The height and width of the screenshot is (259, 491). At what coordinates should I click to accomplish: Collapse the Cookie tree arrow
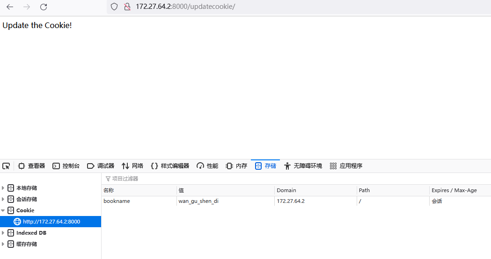(x=3, y=210)
